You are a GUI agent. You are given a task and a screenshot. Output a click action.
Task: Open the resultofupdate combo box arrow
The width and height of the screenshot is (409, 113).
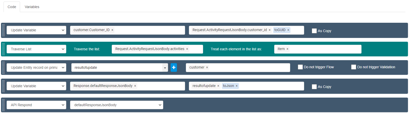pyautogui.click(x=165, y=68)
